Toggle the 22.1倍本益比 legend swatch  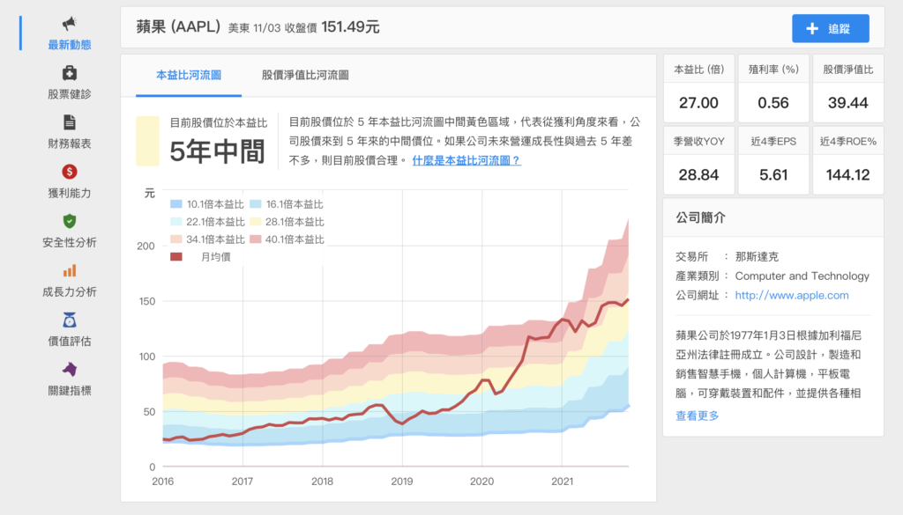(x=176, y=222)
